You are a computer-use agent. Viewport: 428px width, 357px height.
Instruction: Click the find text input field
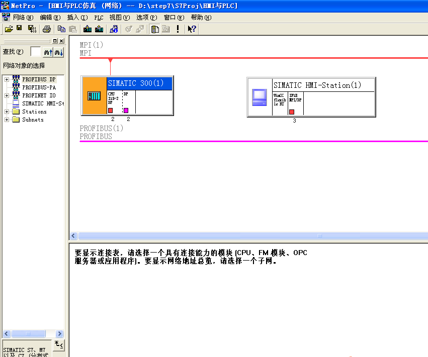pos(36,52)
